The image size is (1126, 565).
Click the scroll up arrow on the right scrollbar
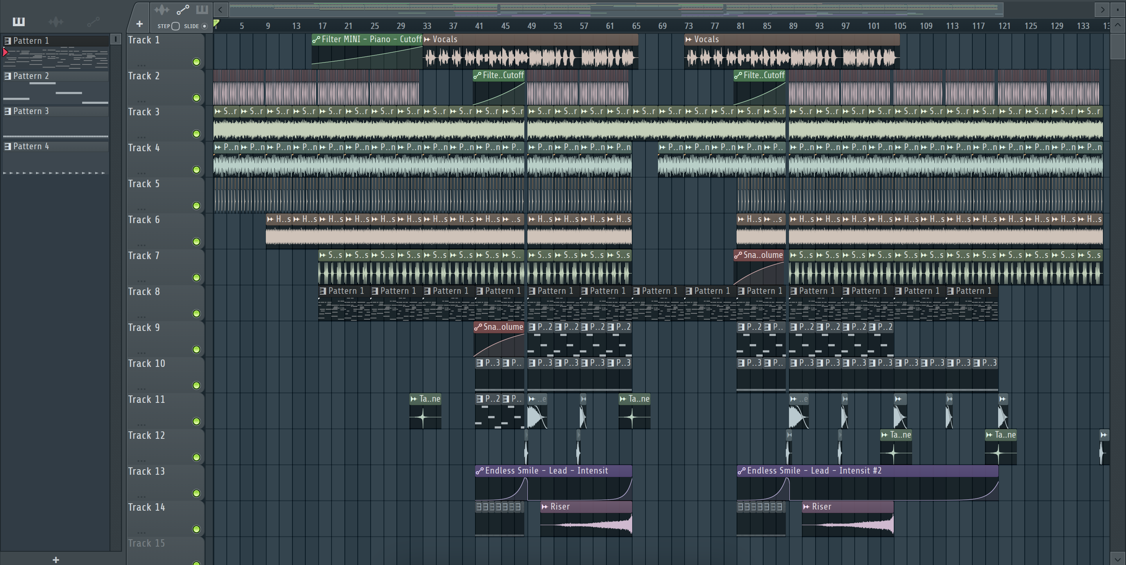coord(1118,25)
